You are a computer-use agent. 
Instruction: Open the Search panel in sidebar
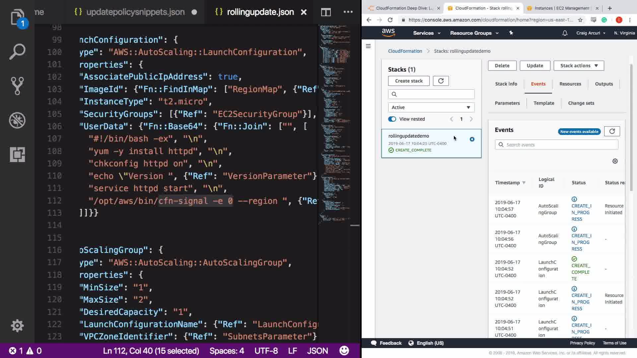(x=17, y=52)
